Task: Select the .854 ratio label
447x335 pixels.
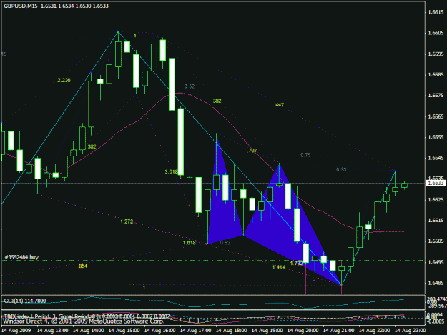Action: tap(83, 266)
